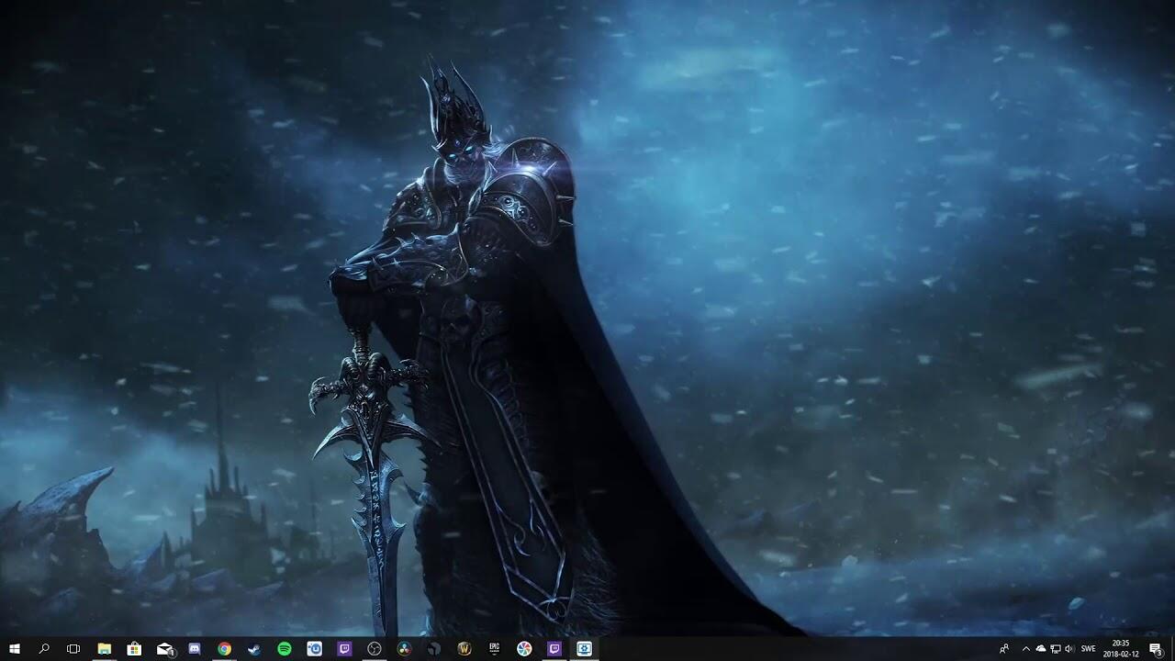Open the Mail app with unread badge

[x=165, y=649]
